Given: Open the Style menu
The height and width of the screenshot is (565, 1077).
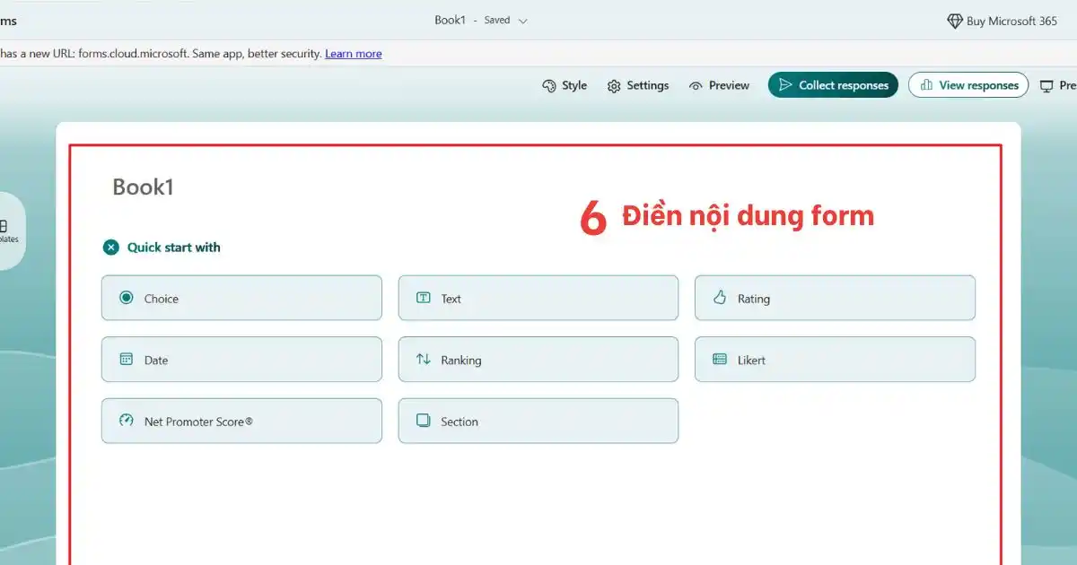Looking at the screenshot, I should coord(565,86).
